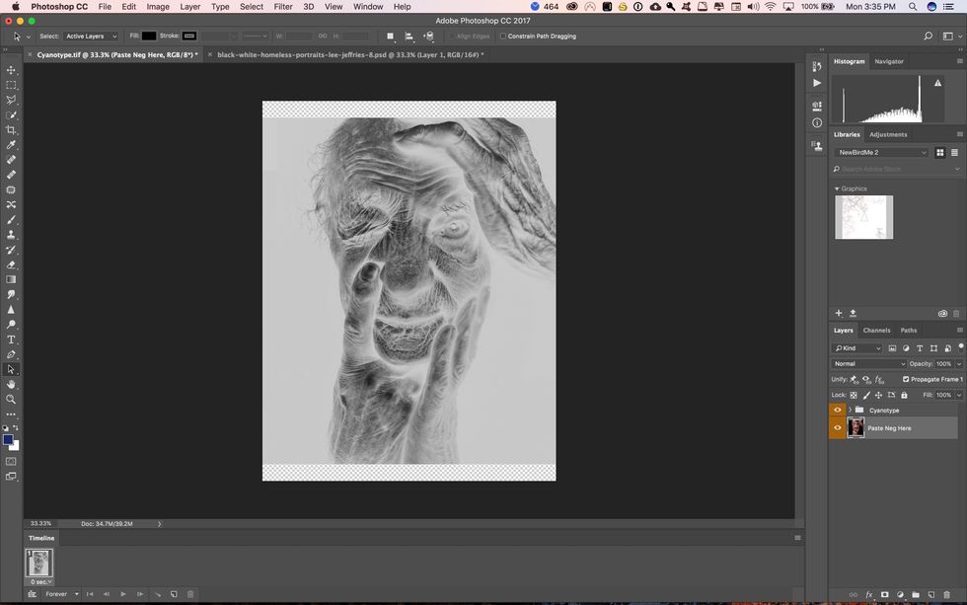This screenshot has height=605, width=967.
Task: Select the Hand tool
Action: pyautogui.click(x=11, y=384)
